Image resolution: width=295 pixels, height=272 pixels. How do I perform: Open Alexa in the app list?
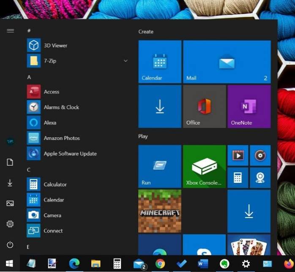tap(49, 122)
